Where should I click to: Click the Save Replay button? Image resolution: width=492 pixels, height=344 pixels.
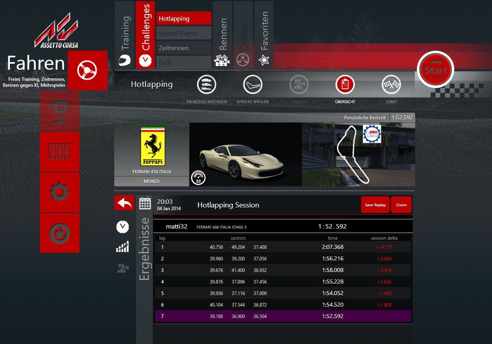click(375, 205)
